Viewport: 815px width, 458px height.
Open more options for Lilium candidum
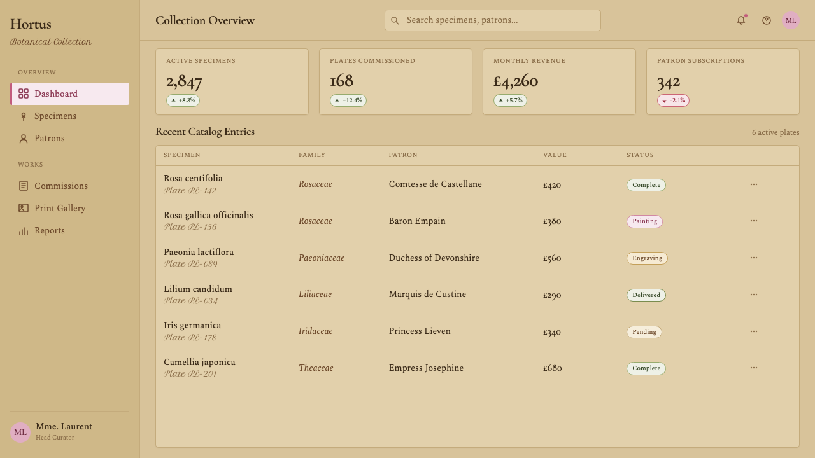point(754,295)
